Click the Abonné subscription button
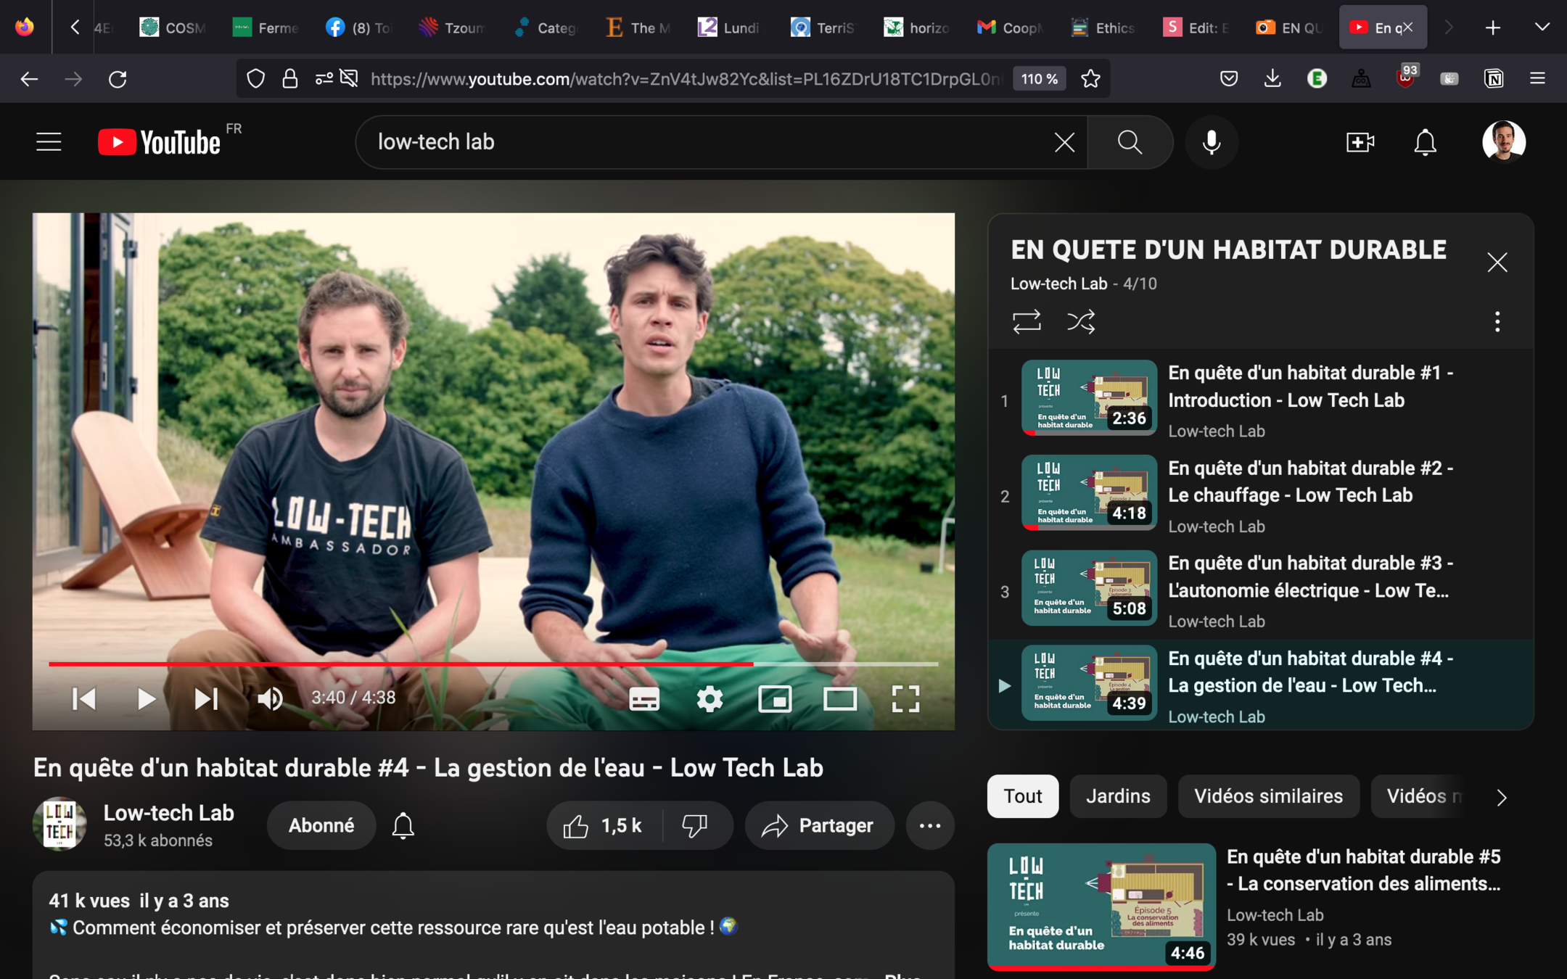Image resolution: width=1567 pixels, height=979 pixels. pos(321,825)
